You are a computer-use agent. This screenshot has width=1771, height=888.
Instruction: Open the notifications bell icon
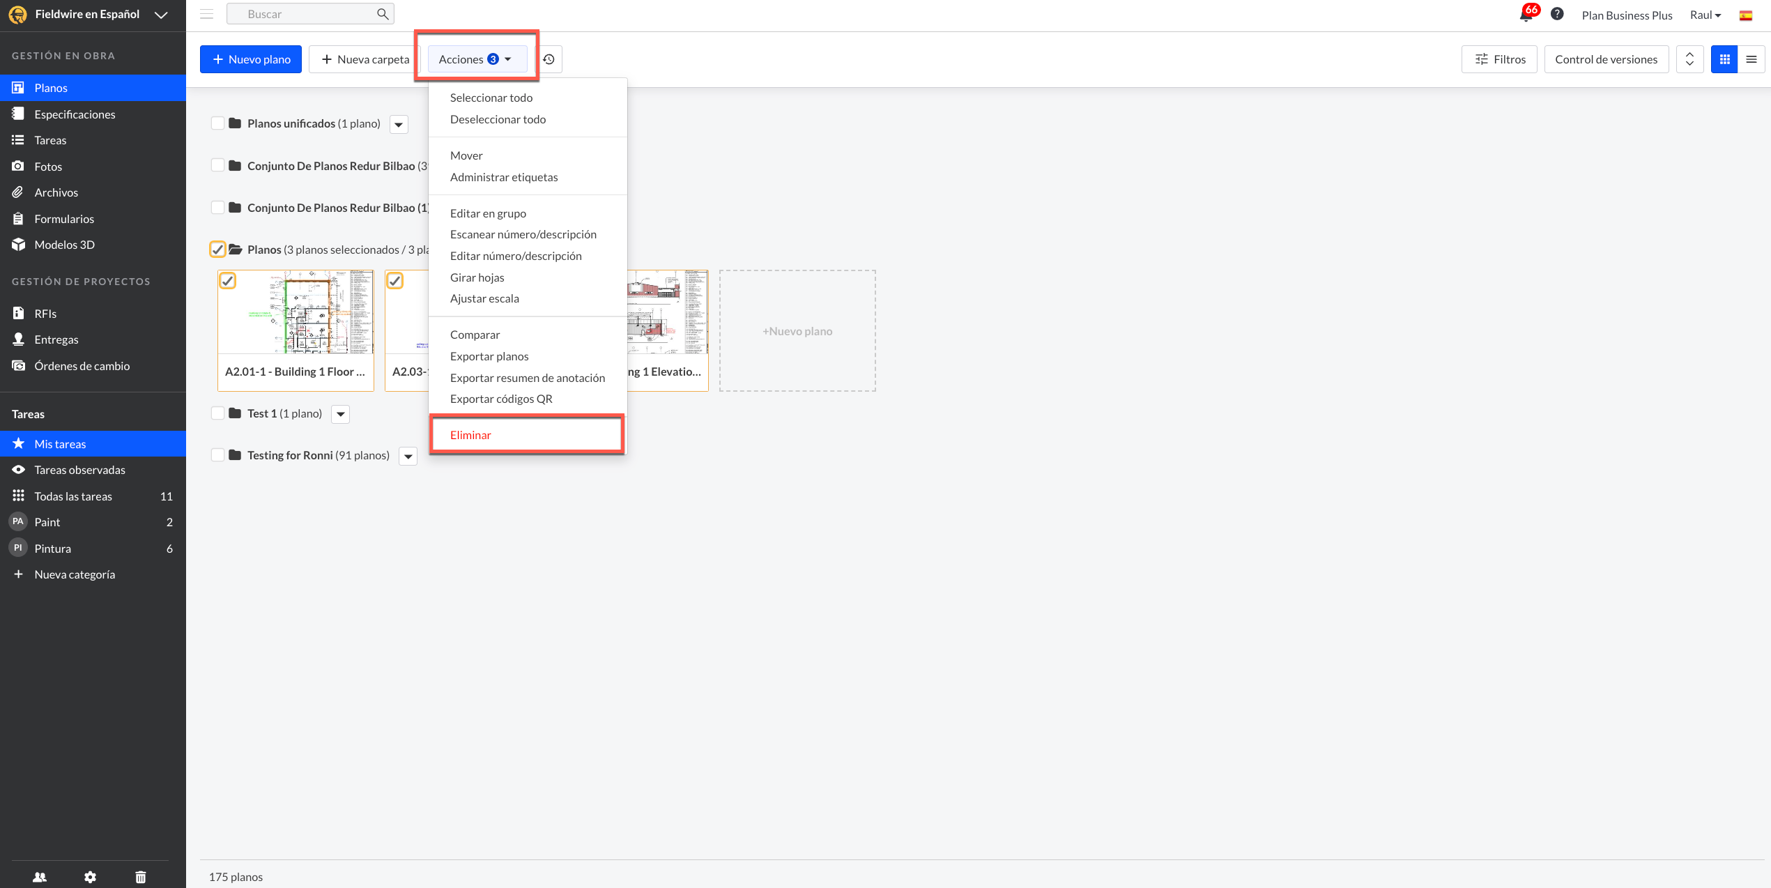pos(1526,15)
